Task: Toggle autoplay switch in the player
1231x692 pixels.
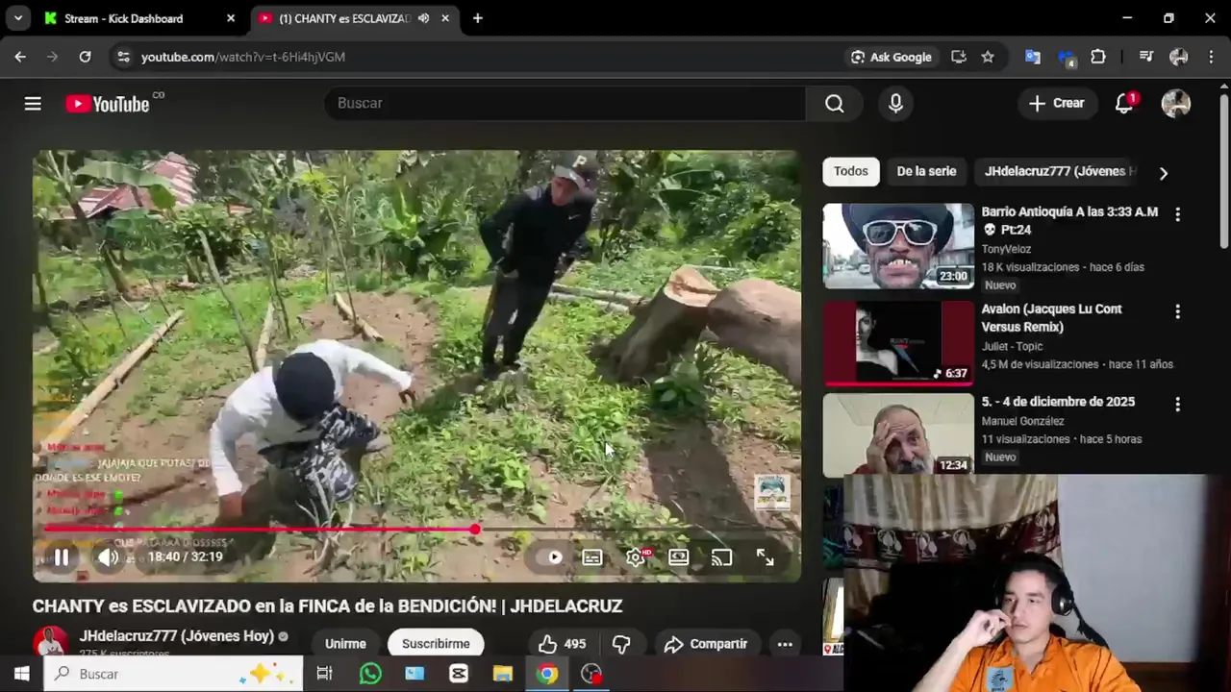Action: (x=553, y=557)
